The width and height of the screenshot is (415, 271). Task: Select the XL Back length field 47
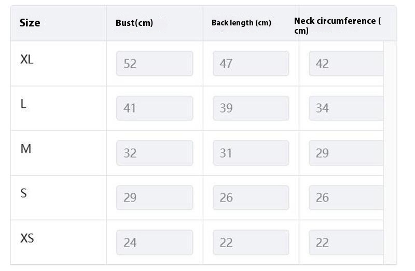251,63
